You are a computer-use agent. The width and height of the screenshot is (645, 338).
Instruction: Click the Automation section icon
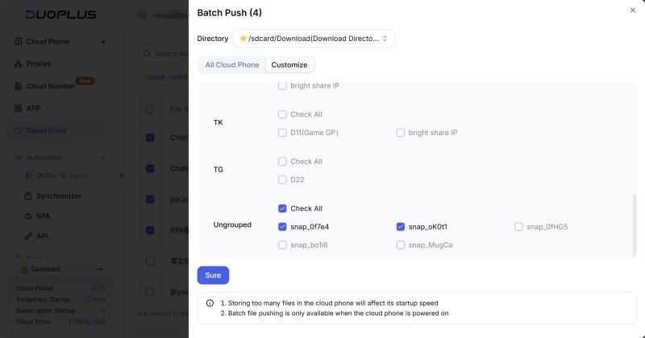tap(18, 157)
